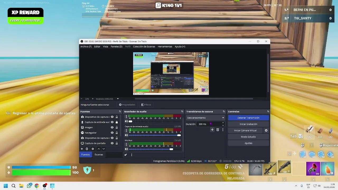
Task: Move selected source down with the arrow
Action: pos(104,149)
